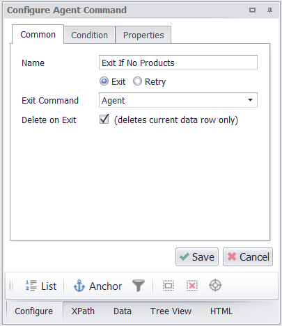Click the List numbered-list icon
This screenshot has height=326, width=282.
tap(31, 286)
